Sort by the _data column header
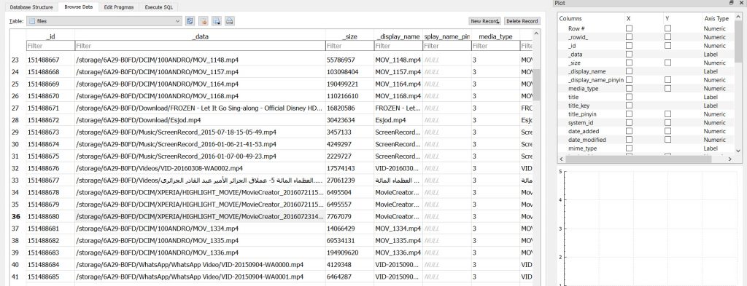Image resolution: width=747 pixels, height=286 pixels. click(200, 36)
